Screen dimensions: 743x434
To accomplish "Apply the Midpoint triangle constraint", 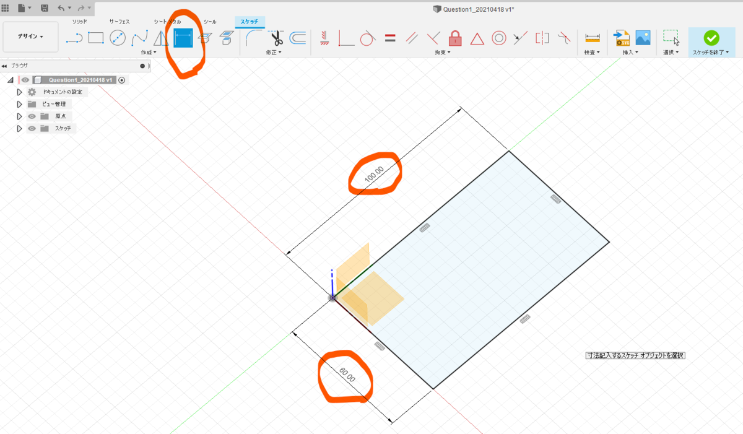I will pos(477,38).
